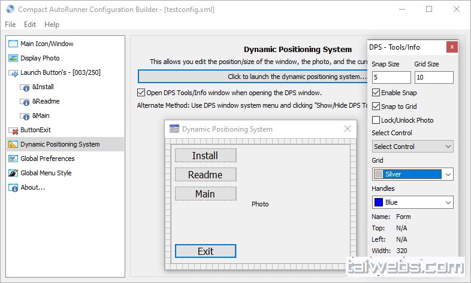Open the Select Control dropdown
The image size is (471, 283).
(412, 147)
